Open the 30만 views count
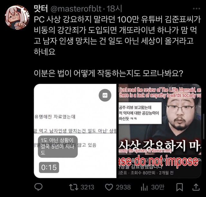This screenshot has height=197, width=206. 158,187
